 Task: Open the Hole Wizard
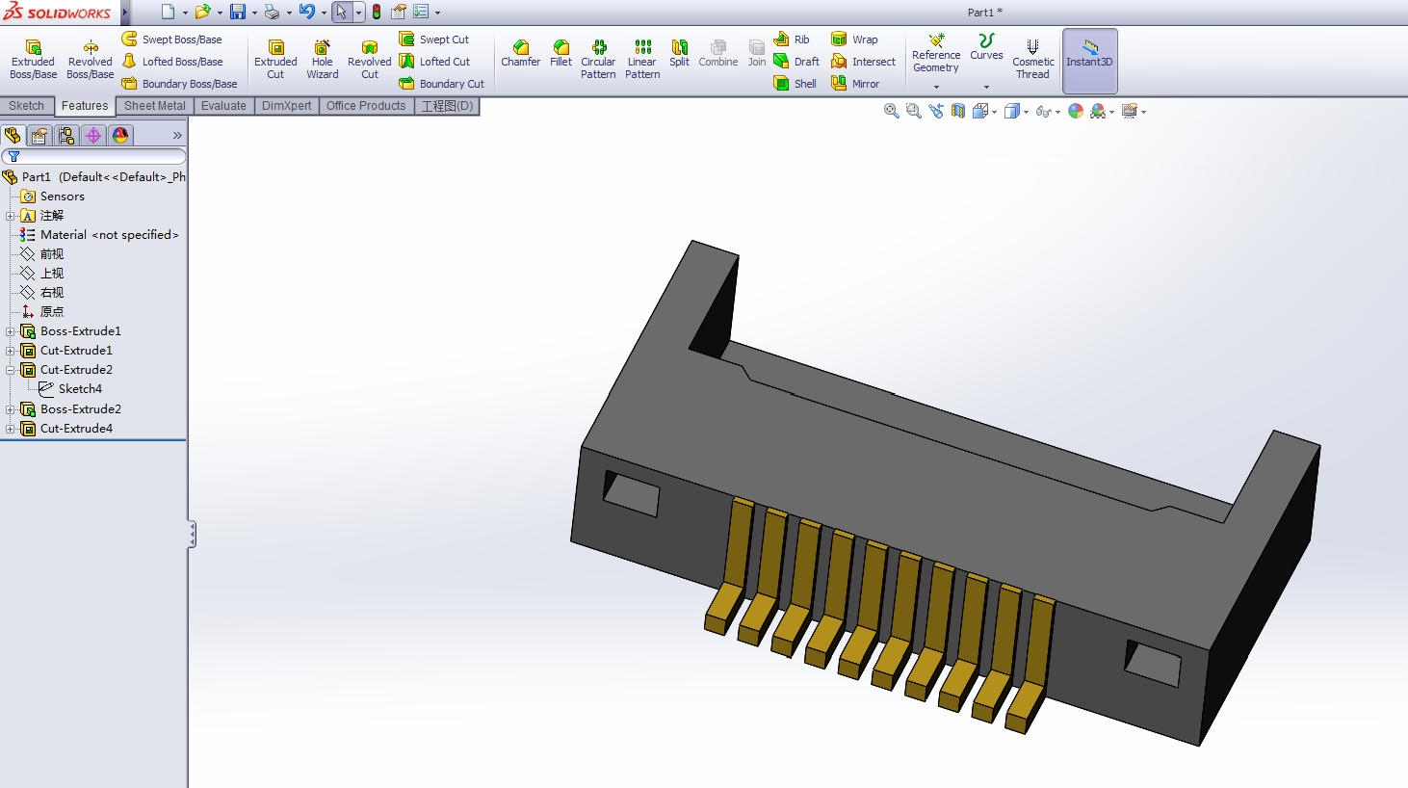[323, 60]
